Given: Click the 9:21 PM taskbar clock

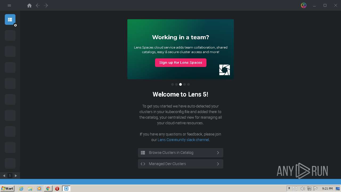Looking at the screenshot, I should [x=327, y=189].
